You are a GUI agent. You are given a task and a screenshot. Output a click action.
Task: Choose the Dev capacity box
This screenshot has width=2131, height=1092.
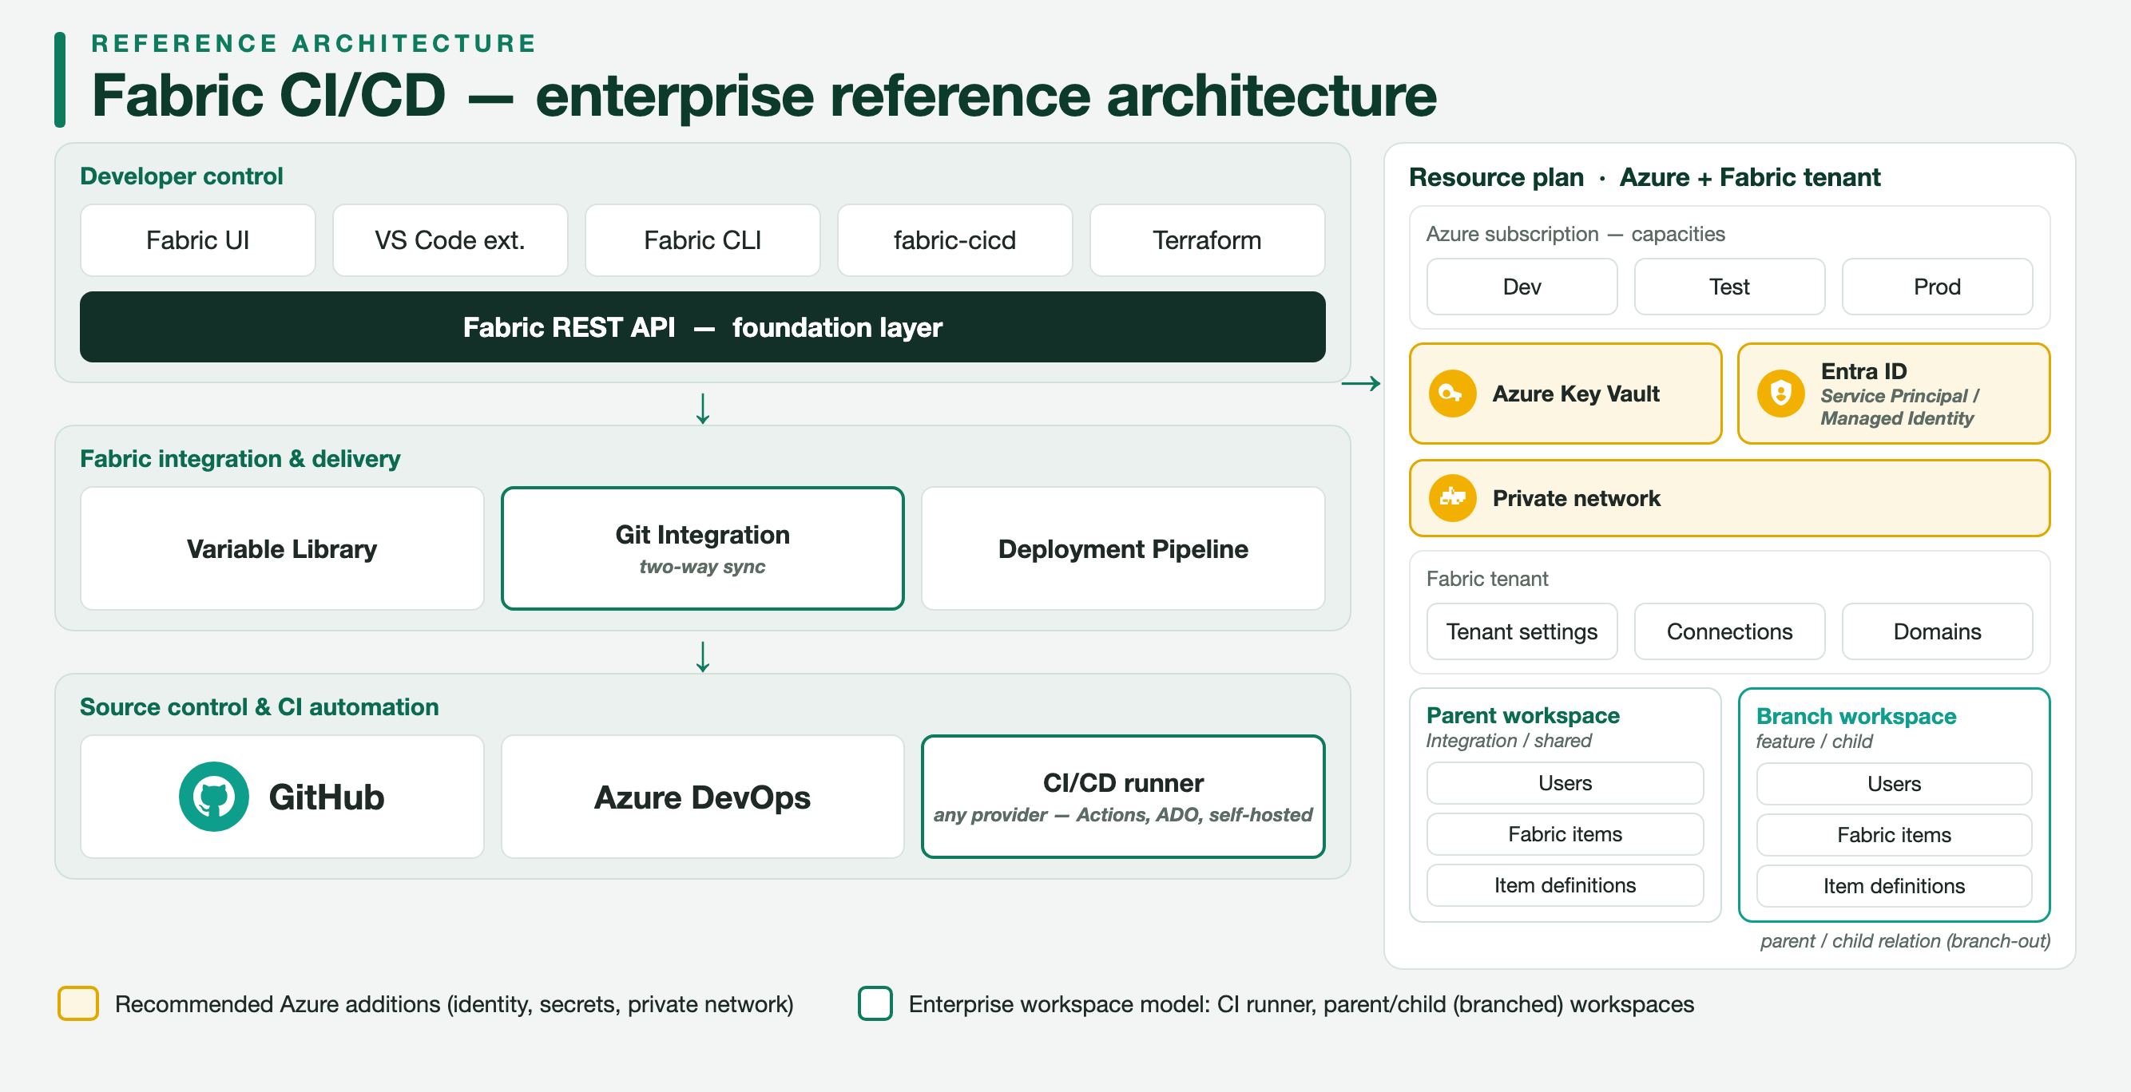(x=1522, y=287)
